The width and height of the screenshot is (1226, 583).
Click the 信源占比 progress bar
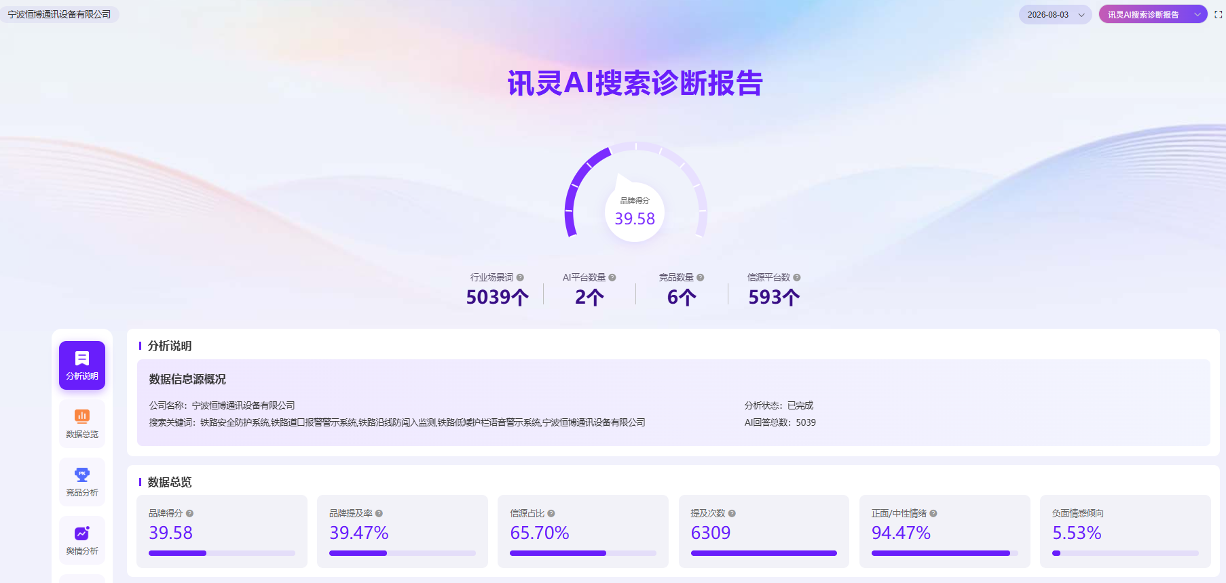(x=583, y=553)
